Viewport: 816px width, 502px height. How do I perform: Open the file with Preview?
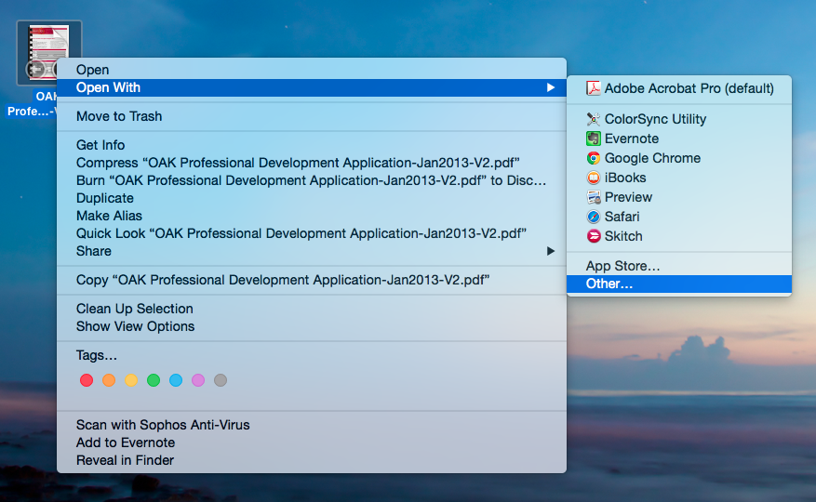(x=679, y=197)
